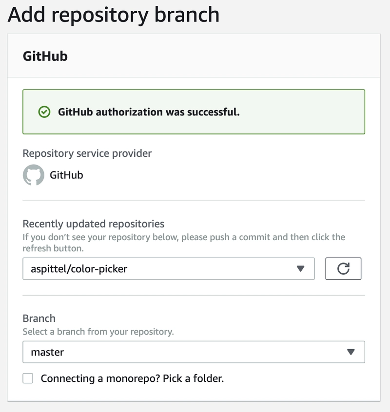Click the GitHub panel header title
390x412 pixels.
45,56
